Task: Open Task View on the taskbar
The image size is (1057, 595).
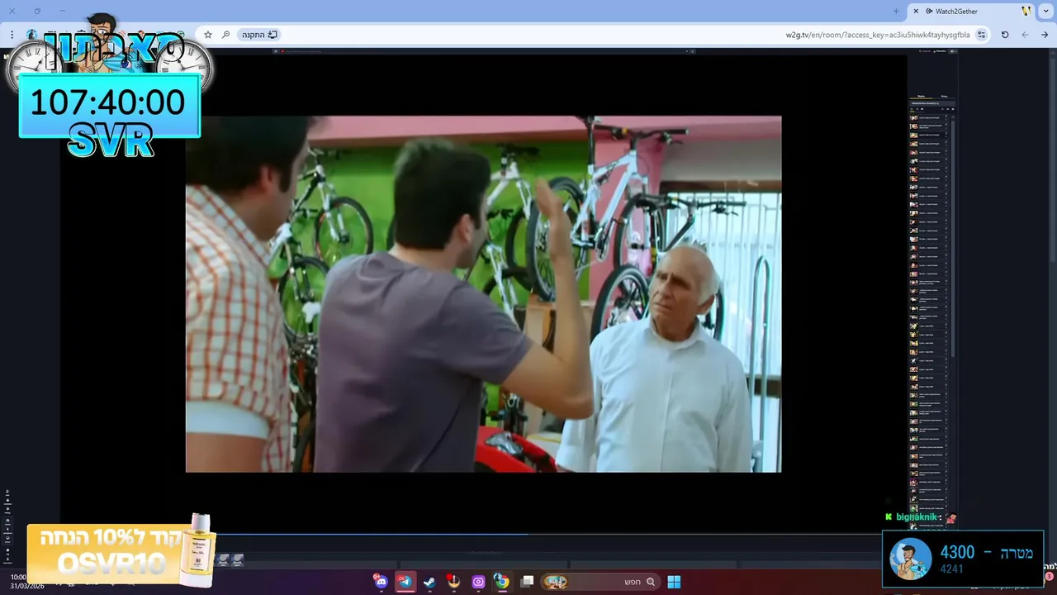Action: pyautogui.click(x=527, y=582)
